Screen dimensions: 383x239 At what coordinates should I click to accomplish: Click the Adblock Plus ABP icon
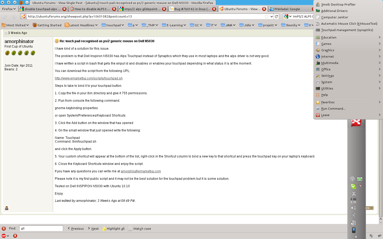[x=4, y=236]
